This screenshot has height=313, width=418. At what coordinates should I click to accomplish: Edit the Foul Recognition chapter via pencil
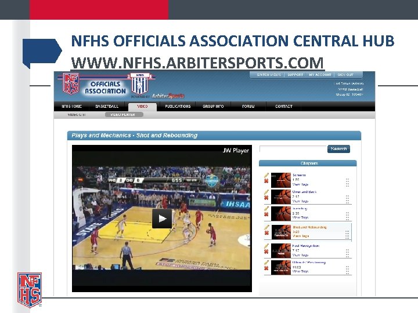point(266,246)
